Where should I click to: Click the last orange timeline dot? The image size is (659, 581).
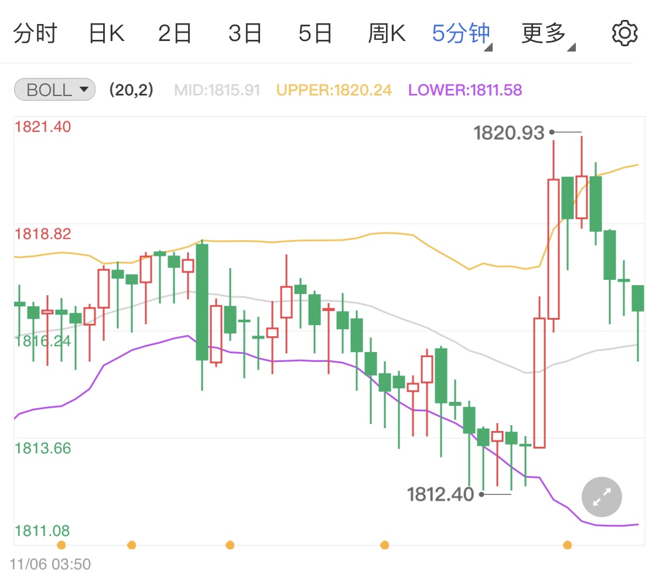567,545
